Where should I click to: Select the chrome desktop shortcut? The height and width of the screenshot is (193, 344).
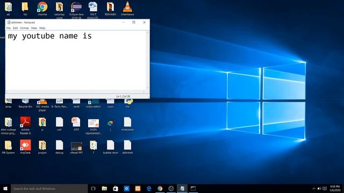(42, 9)
